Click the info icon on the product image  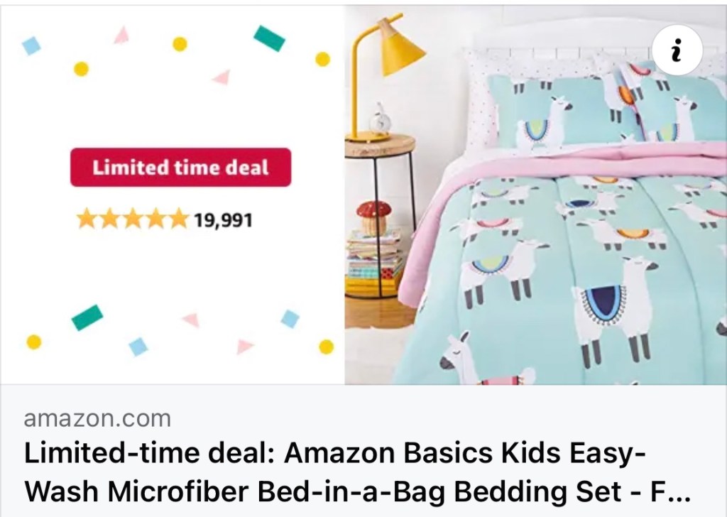click(677, 50)
